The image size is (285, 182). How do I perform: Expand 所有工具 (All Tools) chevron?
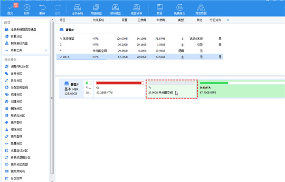tap(46, 50)
